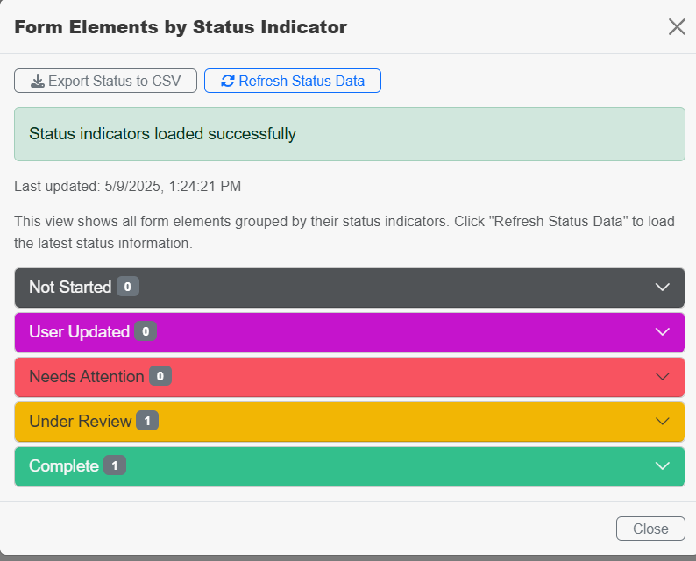Open the Complete status group
The image size is (696, 561).
pos(350,466)
